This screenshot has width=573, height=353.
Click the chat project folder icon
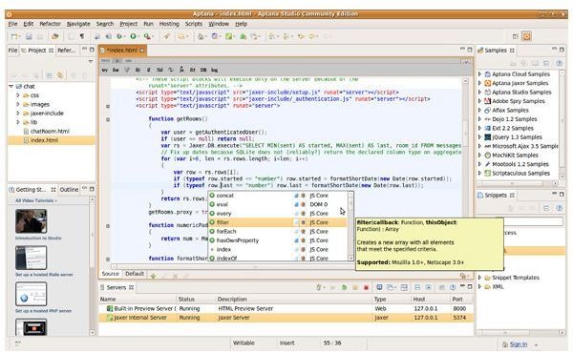pos(19,87)
